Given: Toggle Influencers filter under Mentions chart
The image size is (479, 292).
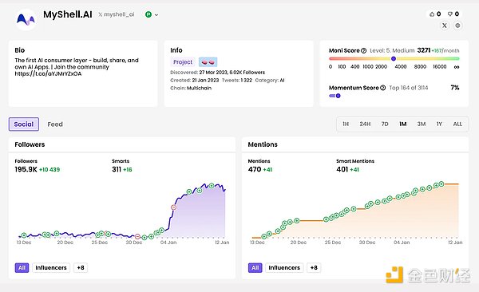Looking at the screenshot, I should (x=284, y=268).
